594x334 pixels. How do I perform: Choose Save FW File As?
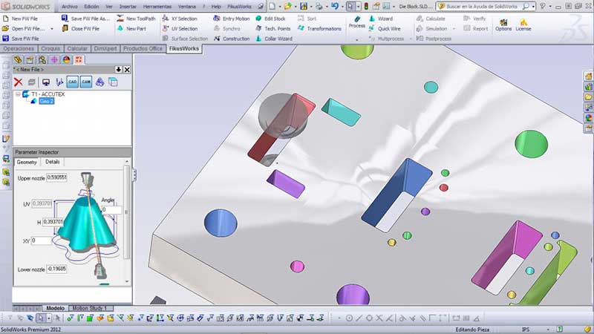tap(85, 19)
